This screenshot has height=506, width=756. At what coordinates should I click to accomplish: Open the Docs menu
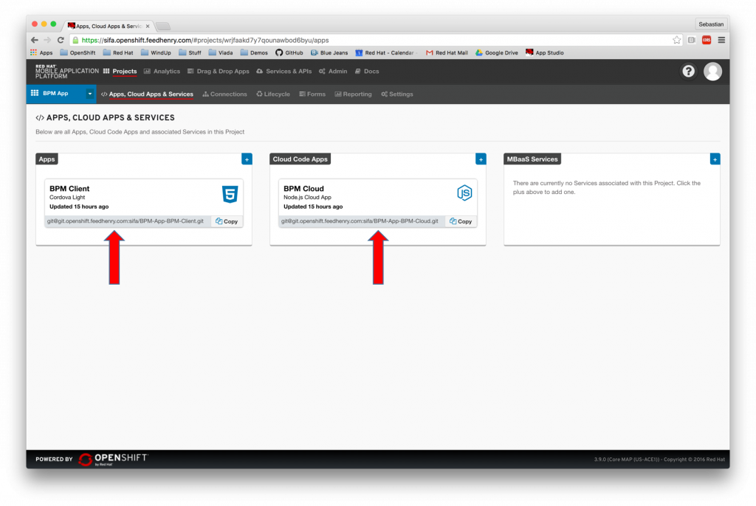367,72
